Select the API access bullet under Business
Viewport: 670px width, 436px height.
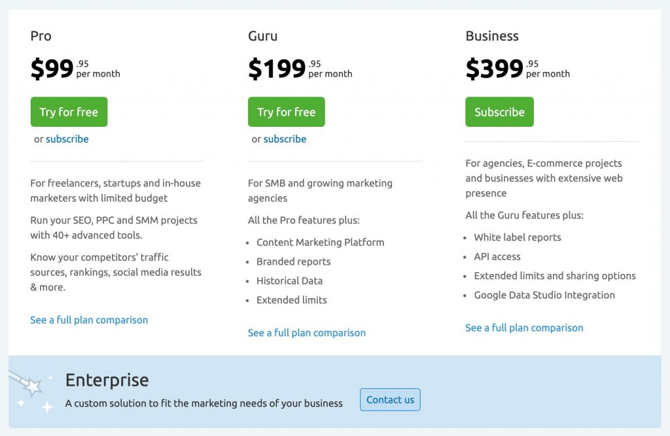click(497, 256)
